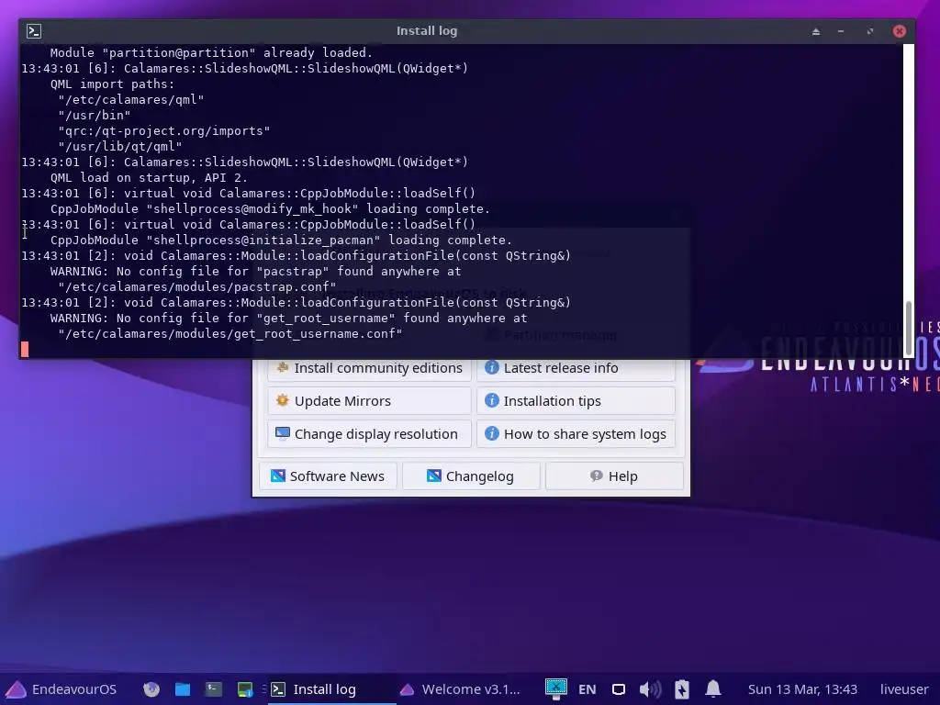Click the terminal cursor block at bottom

tap(25, 350)
